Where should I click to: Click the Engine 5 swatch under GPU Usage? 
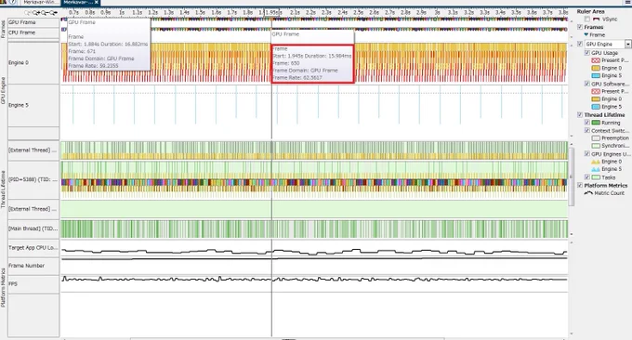pyautogui.click(x=596, y=76)
